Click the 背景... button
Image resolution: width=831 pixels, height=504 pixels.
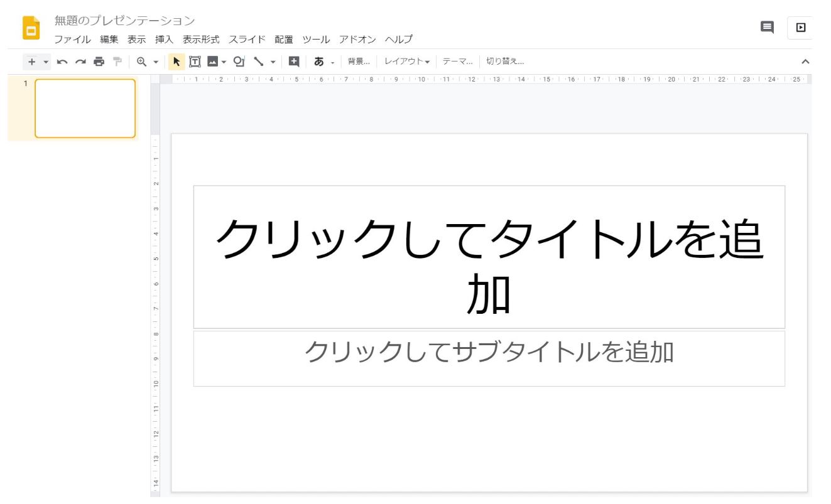click(x=359, y=62)
